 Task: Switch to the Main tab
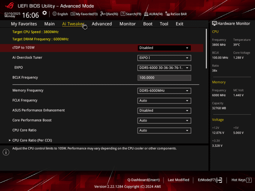[49, 24]
